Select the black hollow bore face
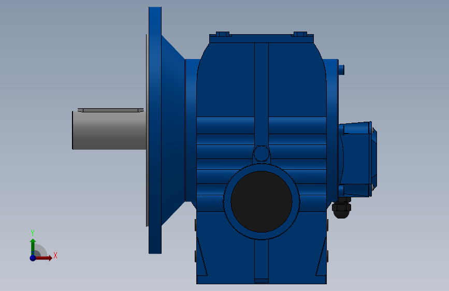This screenshot has width=449, height=291. [262, 201]
